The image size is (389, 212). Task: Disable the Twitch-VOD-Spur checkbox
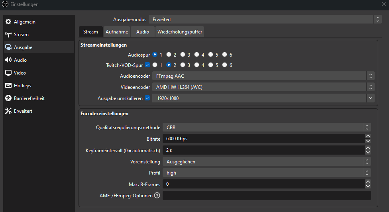147,65
